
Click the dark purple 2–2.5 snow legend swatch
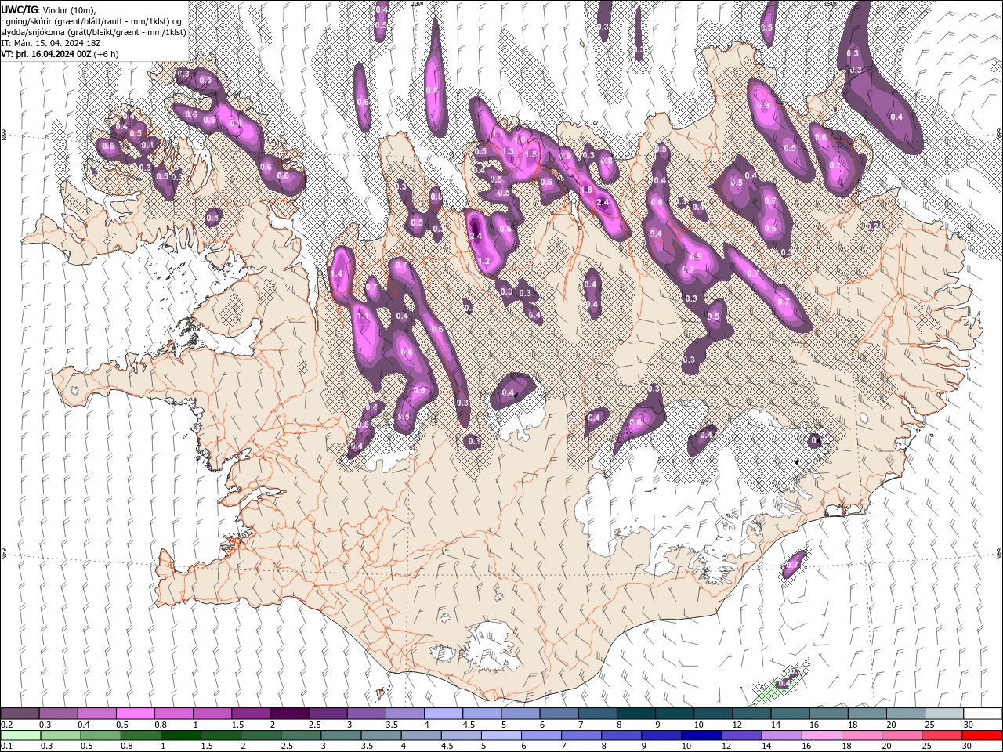pyautogui.click(x=288, y=713)
